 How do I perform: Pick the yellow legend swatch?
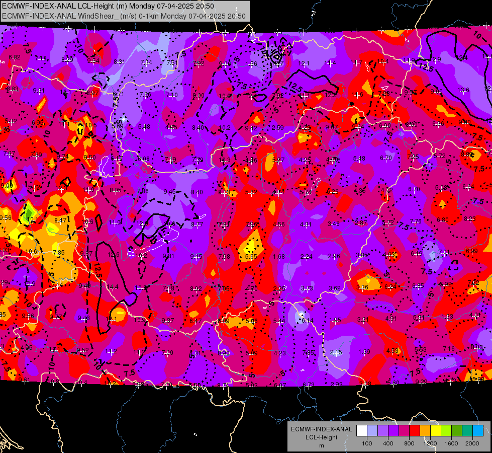pyautogui.click(x=436, y=431)
